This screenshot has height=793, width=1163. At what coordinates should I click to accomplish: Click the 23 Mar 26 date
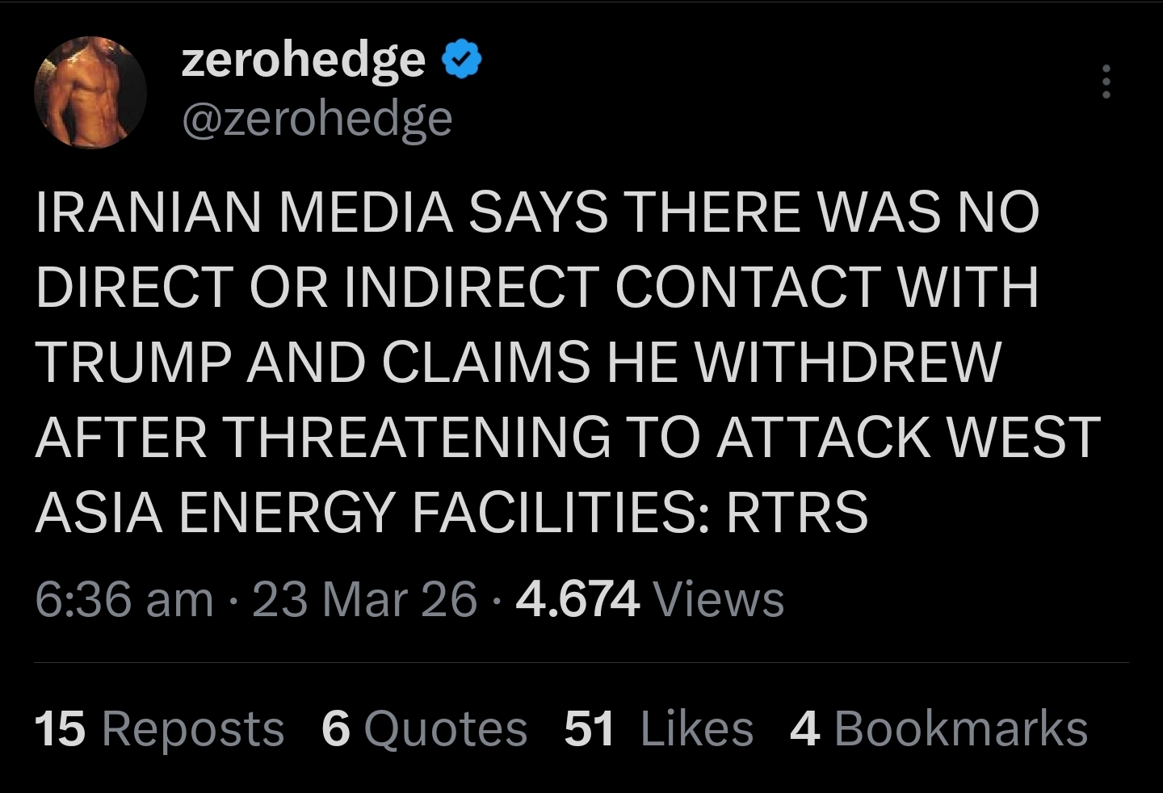(365, 599)
